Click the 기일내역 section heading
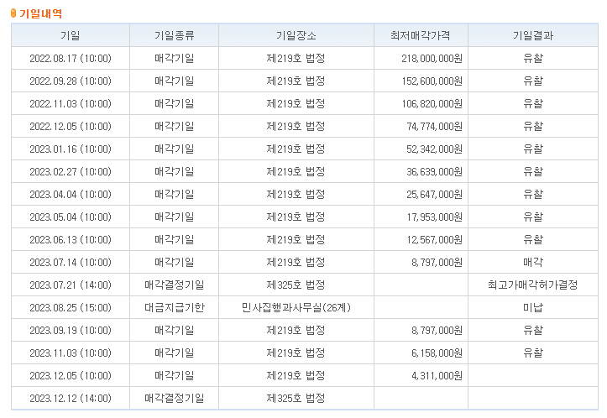Screen dimensions: 607x418 coord(40,13)
